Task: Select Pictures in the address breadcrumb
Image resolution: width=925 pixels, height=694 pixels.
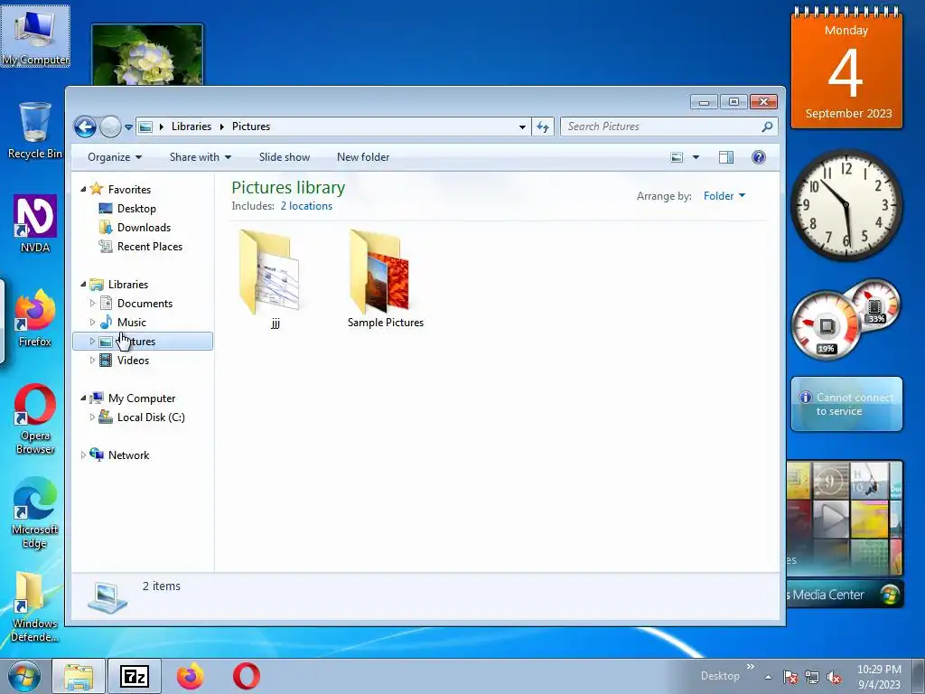Action: point(251,127)
